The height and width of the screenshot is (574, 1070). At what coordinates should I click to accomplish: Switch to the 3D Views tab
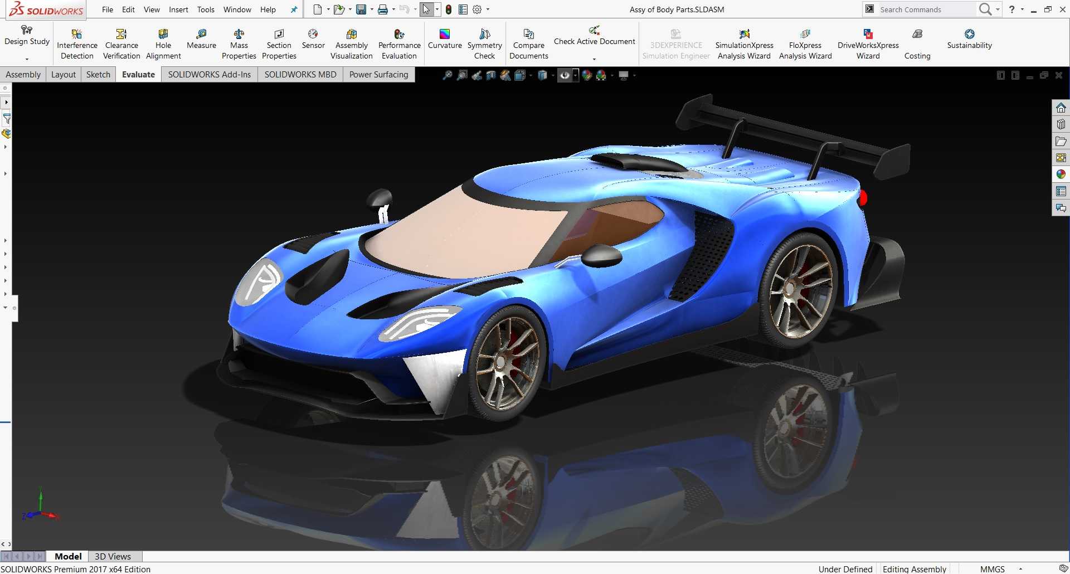click(113, 556)
